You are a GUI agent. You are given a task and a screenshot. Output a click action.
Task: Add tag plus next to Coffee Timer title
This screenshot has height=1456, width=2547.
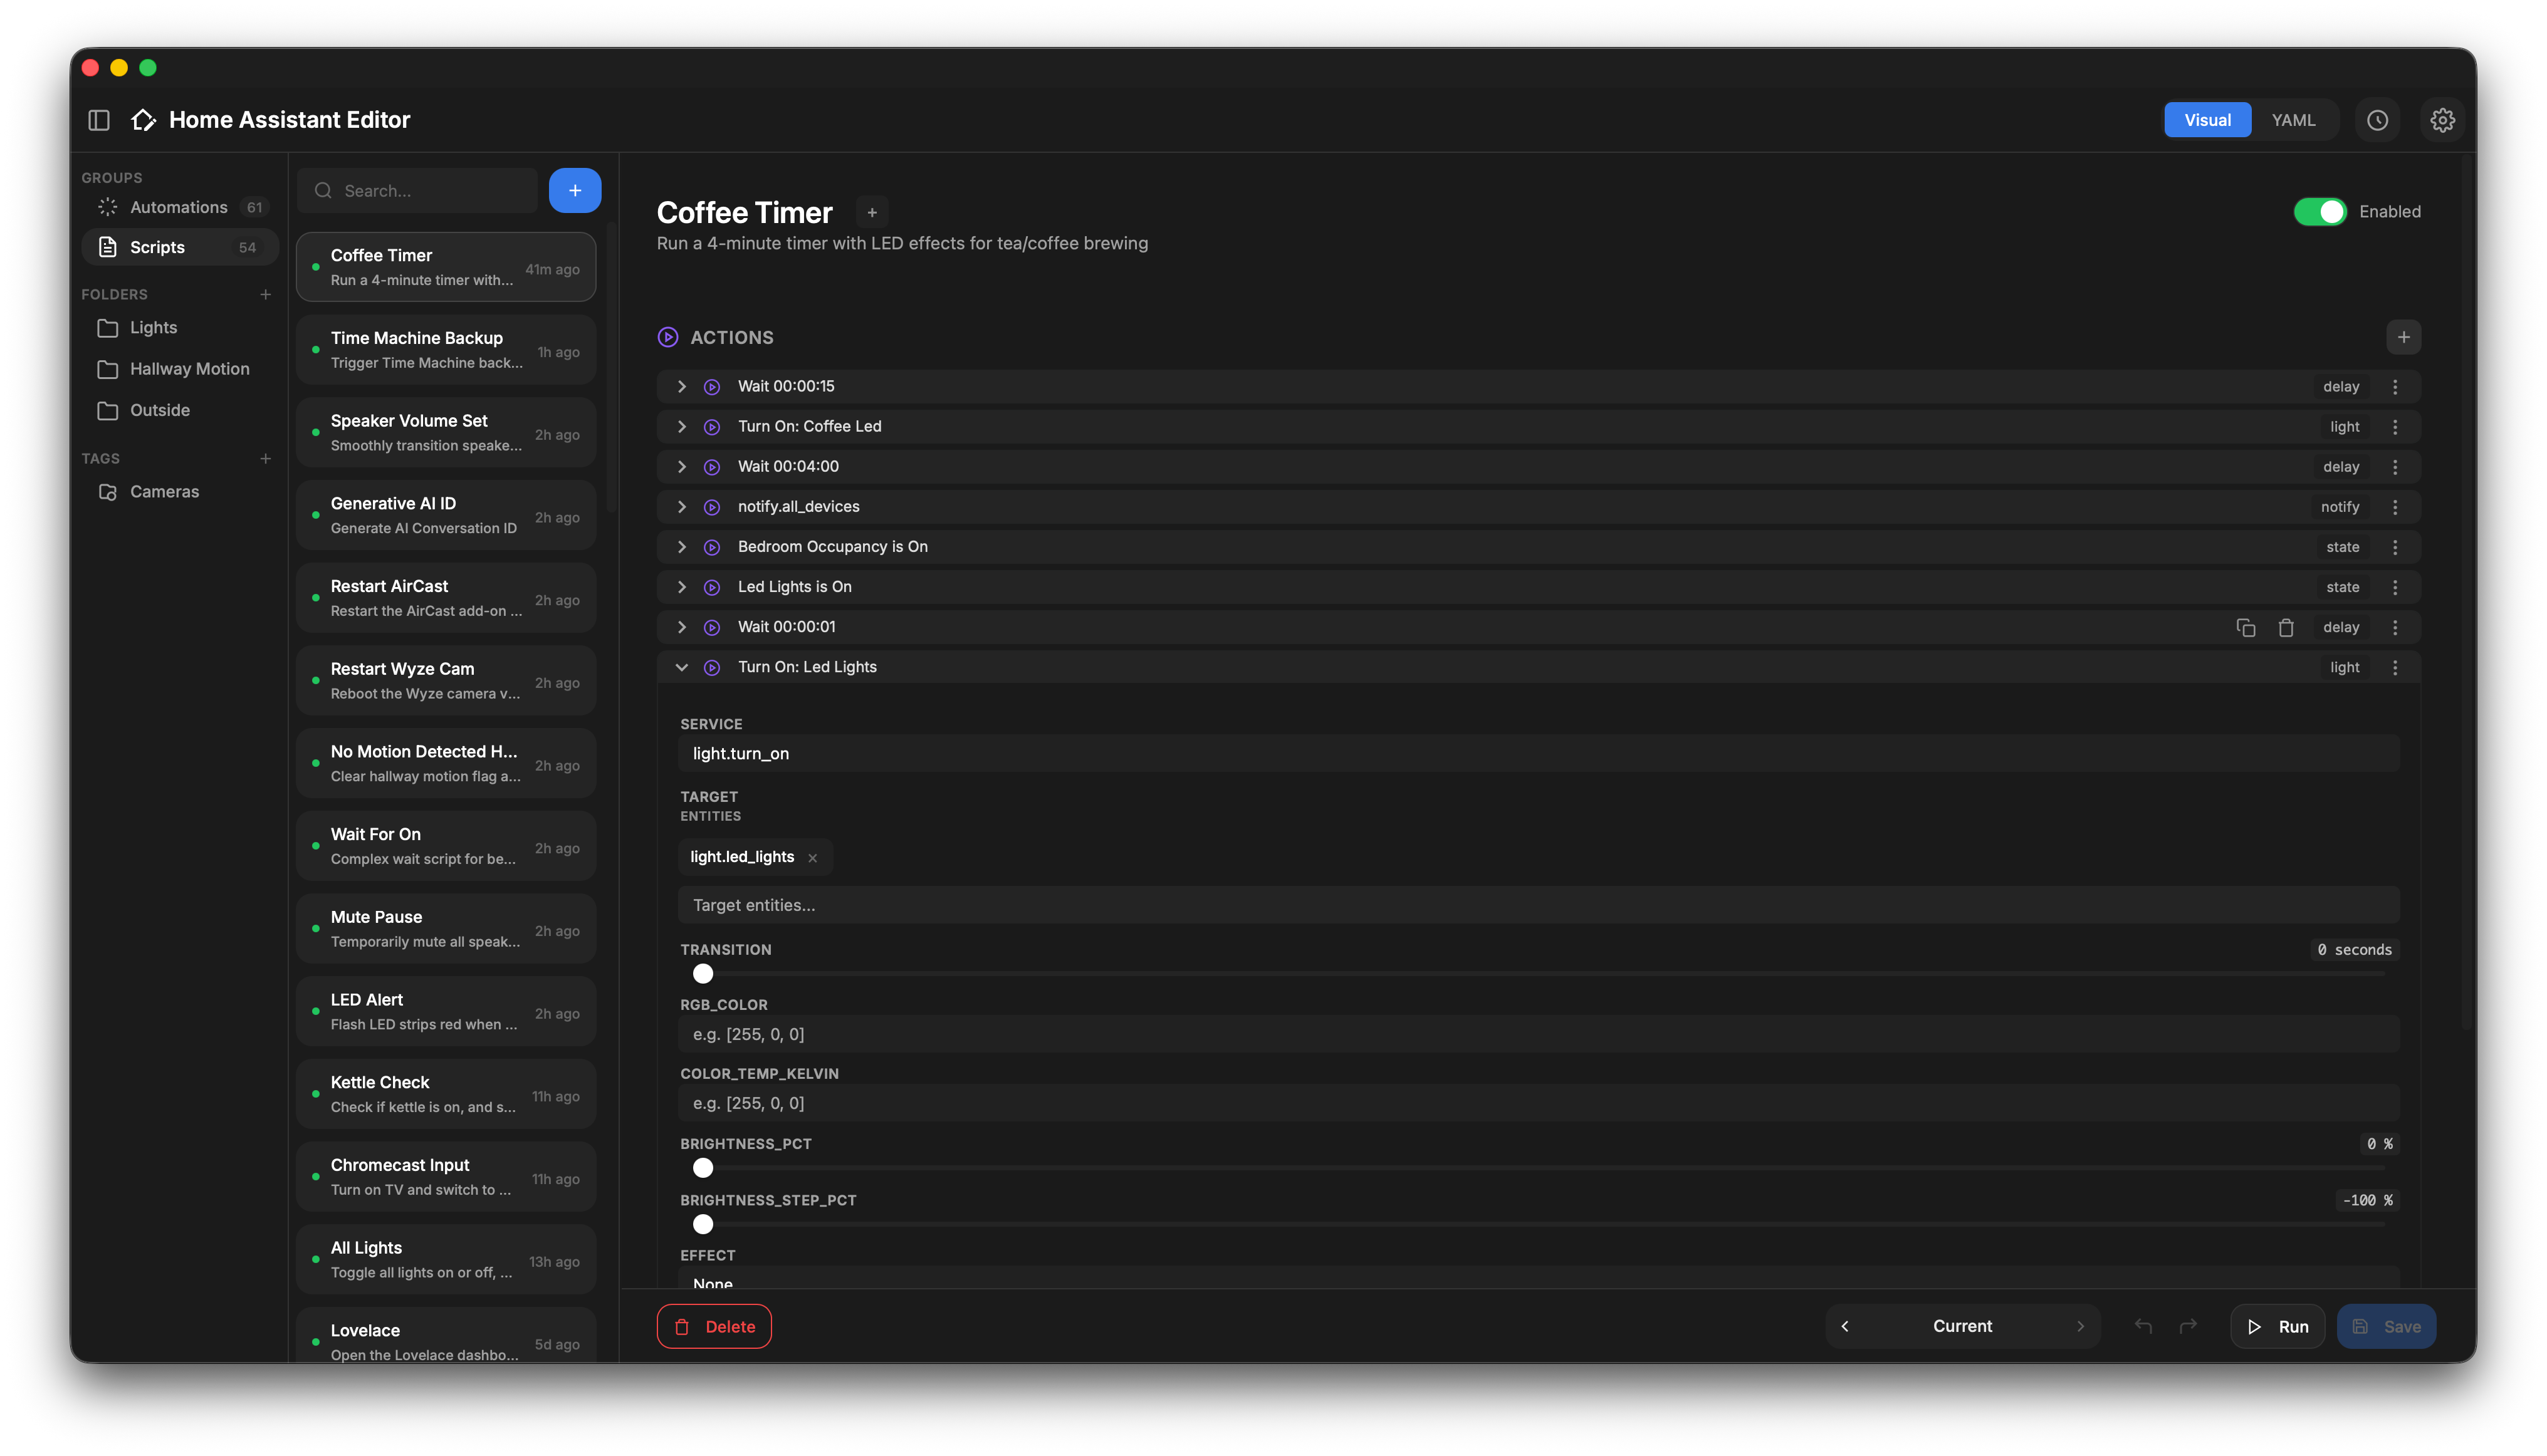871,212
